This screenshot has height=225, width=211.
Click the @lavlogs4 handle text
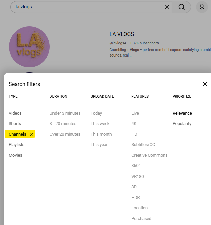[x=118, y=43]
